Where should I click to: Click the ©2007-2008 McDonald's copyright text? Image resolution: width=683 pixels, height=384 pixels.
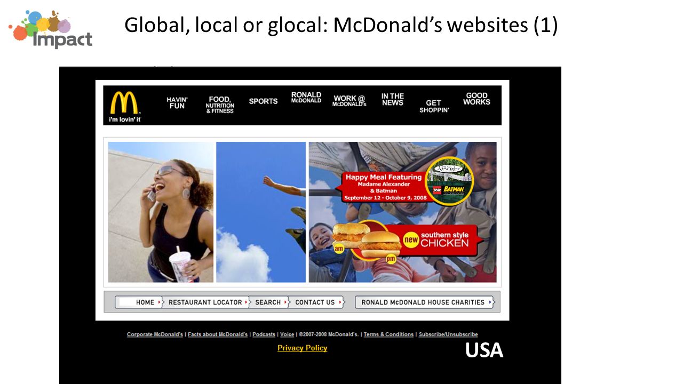329,334
